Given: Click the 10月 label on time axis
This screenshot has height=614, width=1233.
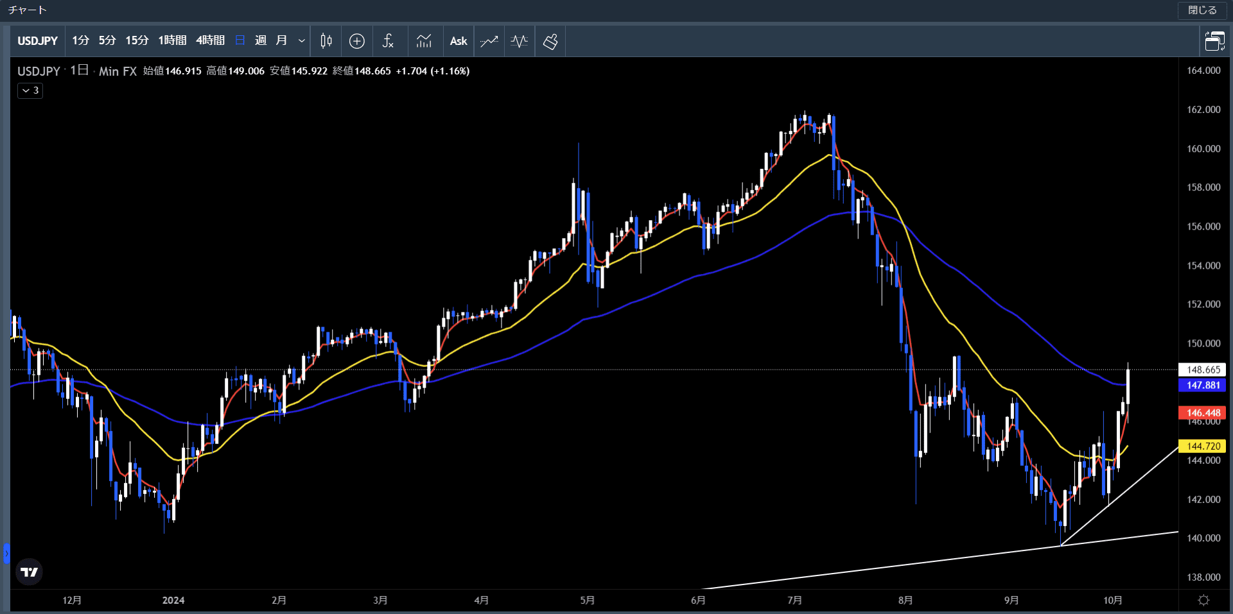Looking at the screenshot, I should coord(1113,601).
